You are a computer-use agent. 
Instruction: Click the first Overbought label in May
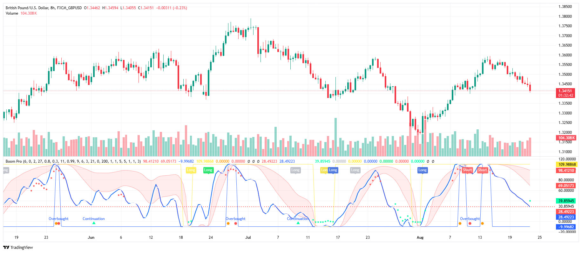click(x=58, y=219)
